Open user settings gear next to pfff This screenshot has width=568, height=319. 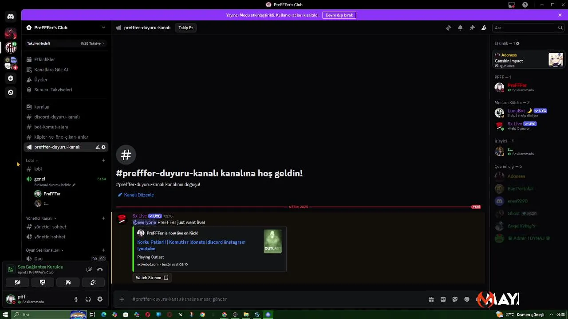100,300
